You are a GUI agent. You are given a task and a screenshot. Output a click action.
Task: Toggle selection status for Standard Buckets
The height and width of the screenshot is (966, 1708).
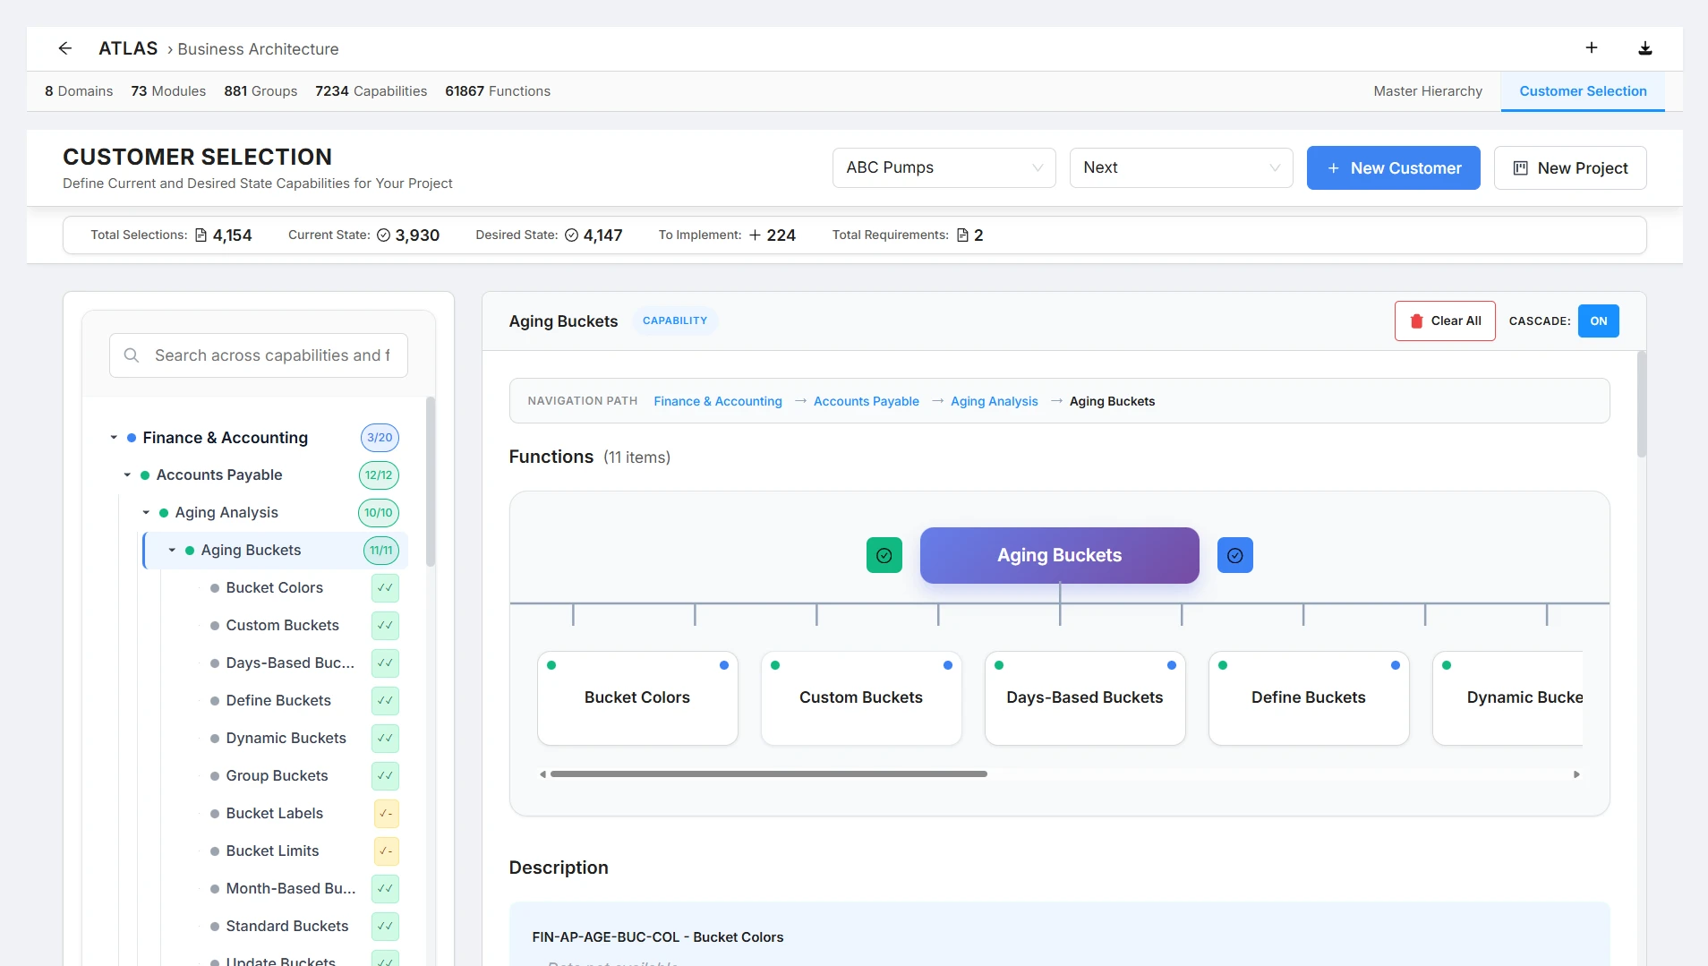point(386,927)
